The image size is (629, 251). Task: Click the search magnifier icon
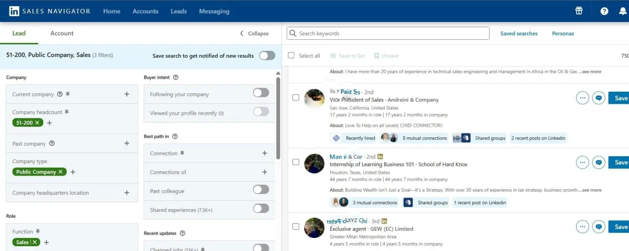(x=293, y=34)
